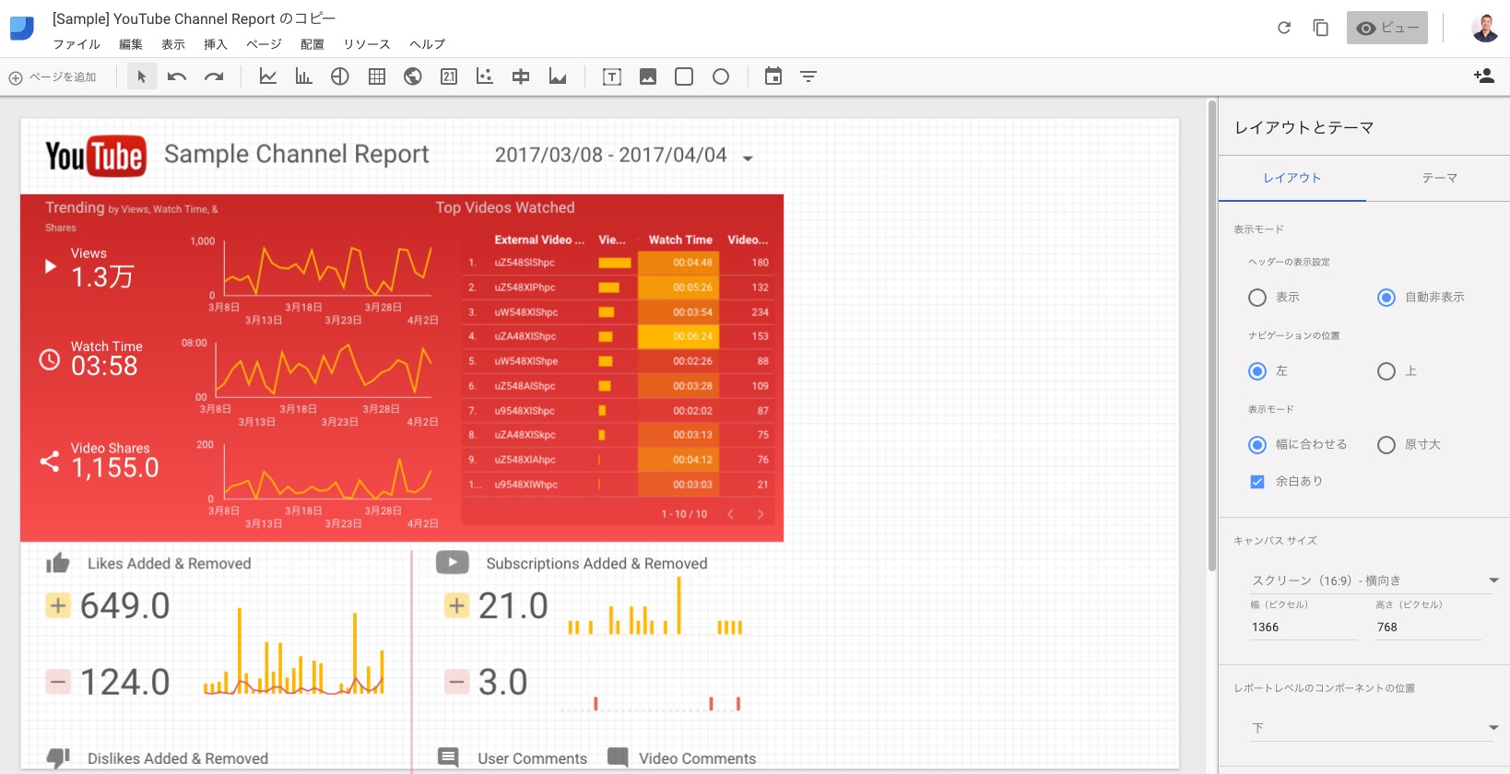The image size is (1510, 774).
Task: Insert a bullet chart
Action: 521,76
